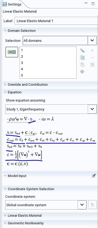This screenshot has width=98, height=228.
Task: Open the Study 1, Eigenfrequency dropdown
Action: (x=92, y=109)
